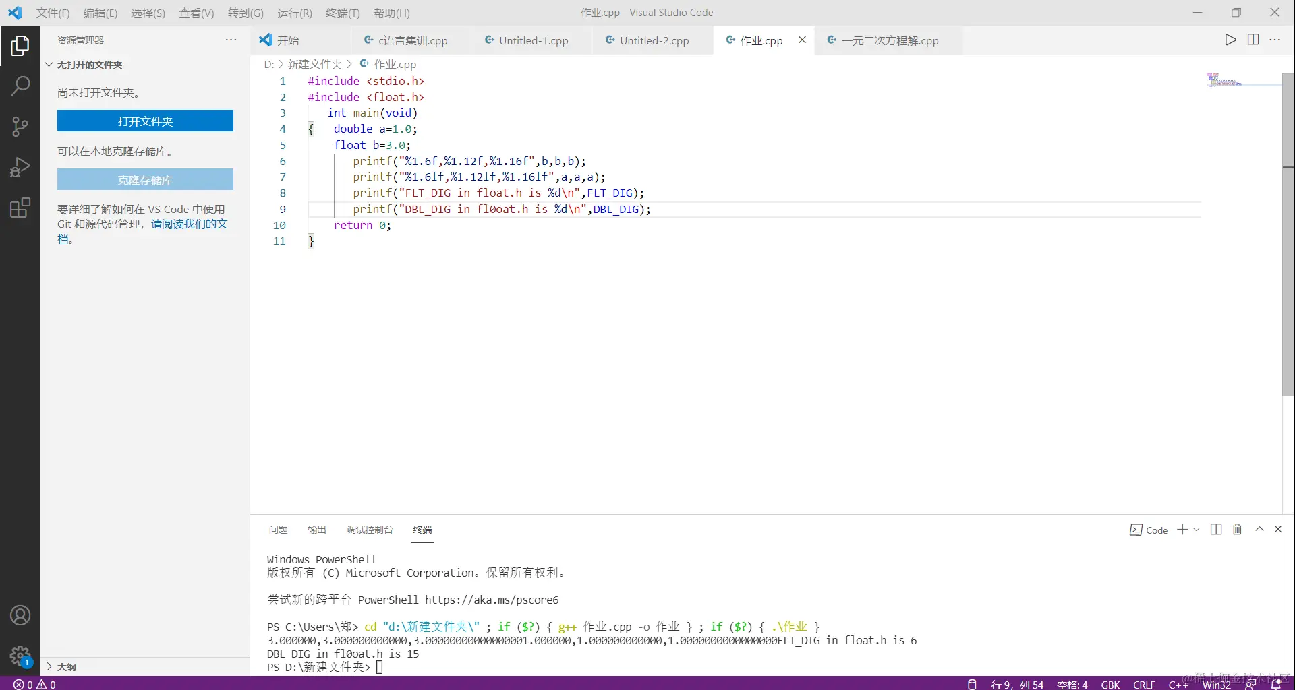Open the 编辑(E) menu
This screenshot has height=690, width=1295.
point(100,13)
